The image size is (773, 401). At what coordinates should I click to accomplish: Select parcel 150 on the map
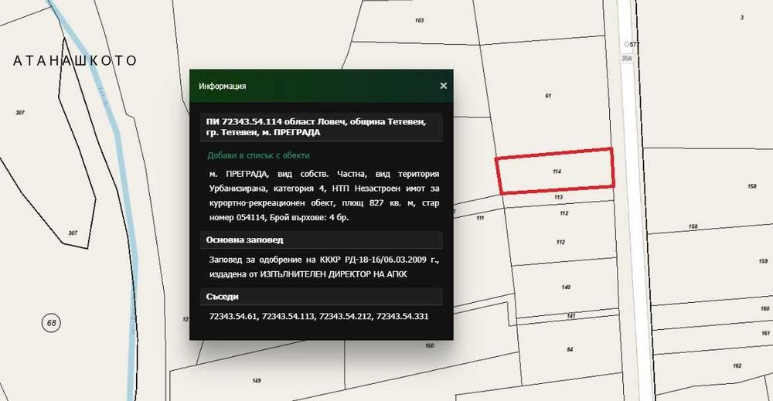(429, 346)
